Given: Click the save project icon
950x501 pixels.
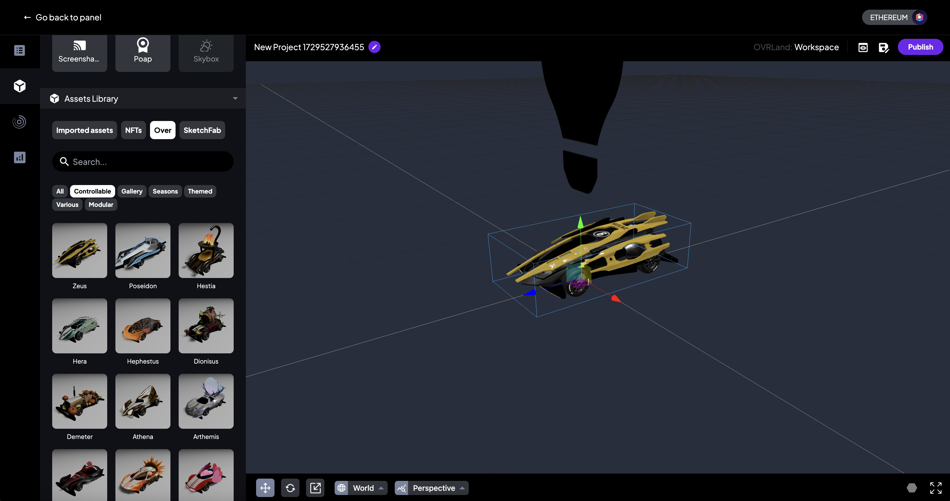Looking at the screenshot, I should pos(884,47).
